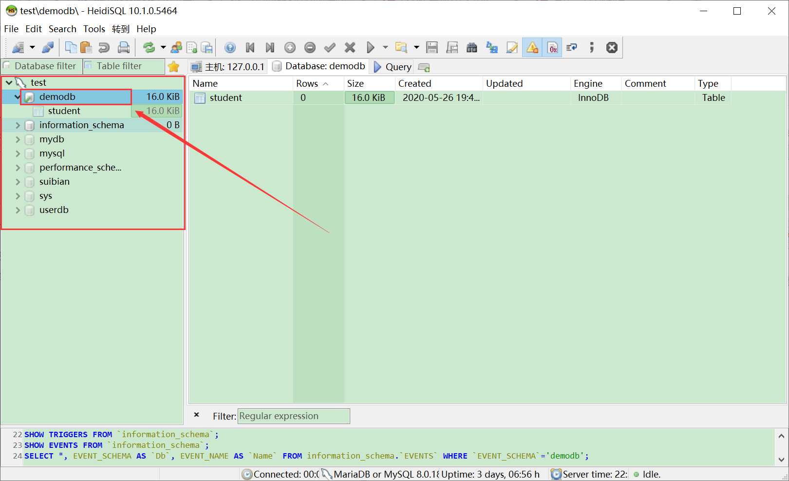Click the green Refresh icon
Screen dimensions: 789x481
pyautogui.click(x=149, y=47)
